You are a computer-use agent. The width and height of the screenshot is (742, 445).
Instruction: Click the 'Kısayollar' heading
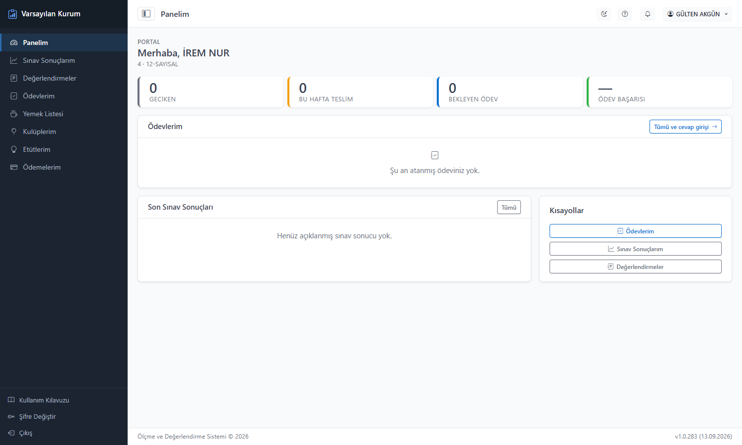coord(566,211)
